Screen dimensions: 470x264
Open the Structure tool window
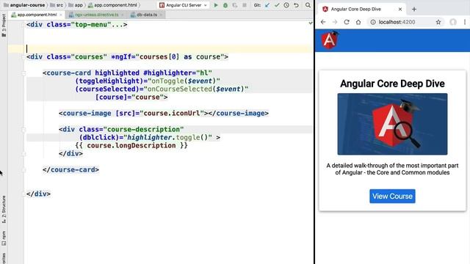point(4,209)
